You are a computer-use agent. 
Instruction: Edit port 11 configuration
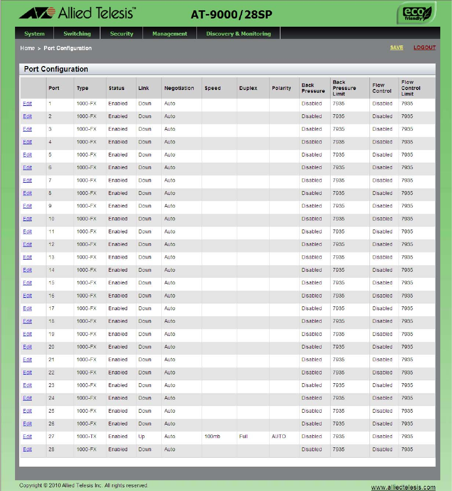(27, 232)
